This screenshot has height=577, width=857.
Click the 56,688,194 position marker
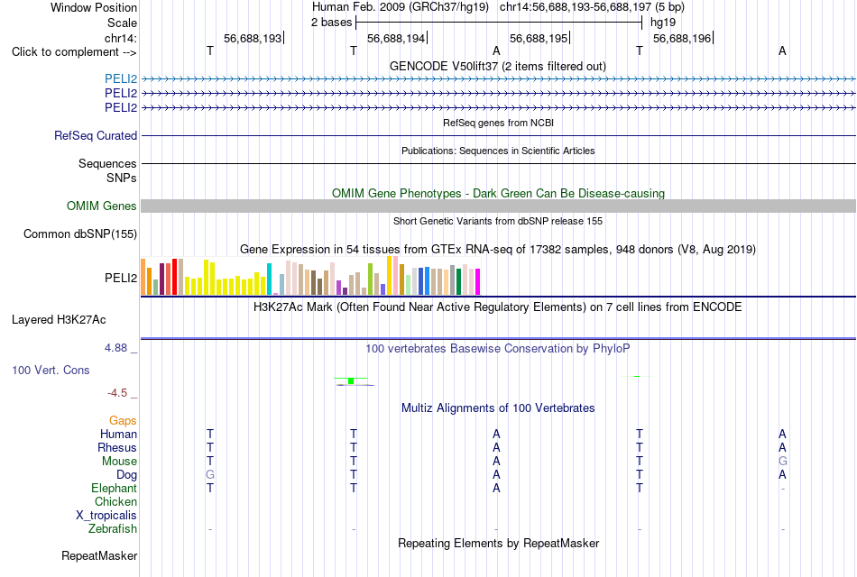[396, 38]
